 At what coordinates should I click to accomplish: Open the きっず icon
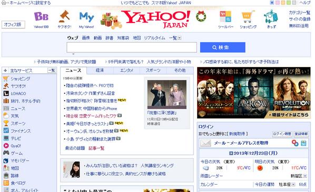coord(271,17)
